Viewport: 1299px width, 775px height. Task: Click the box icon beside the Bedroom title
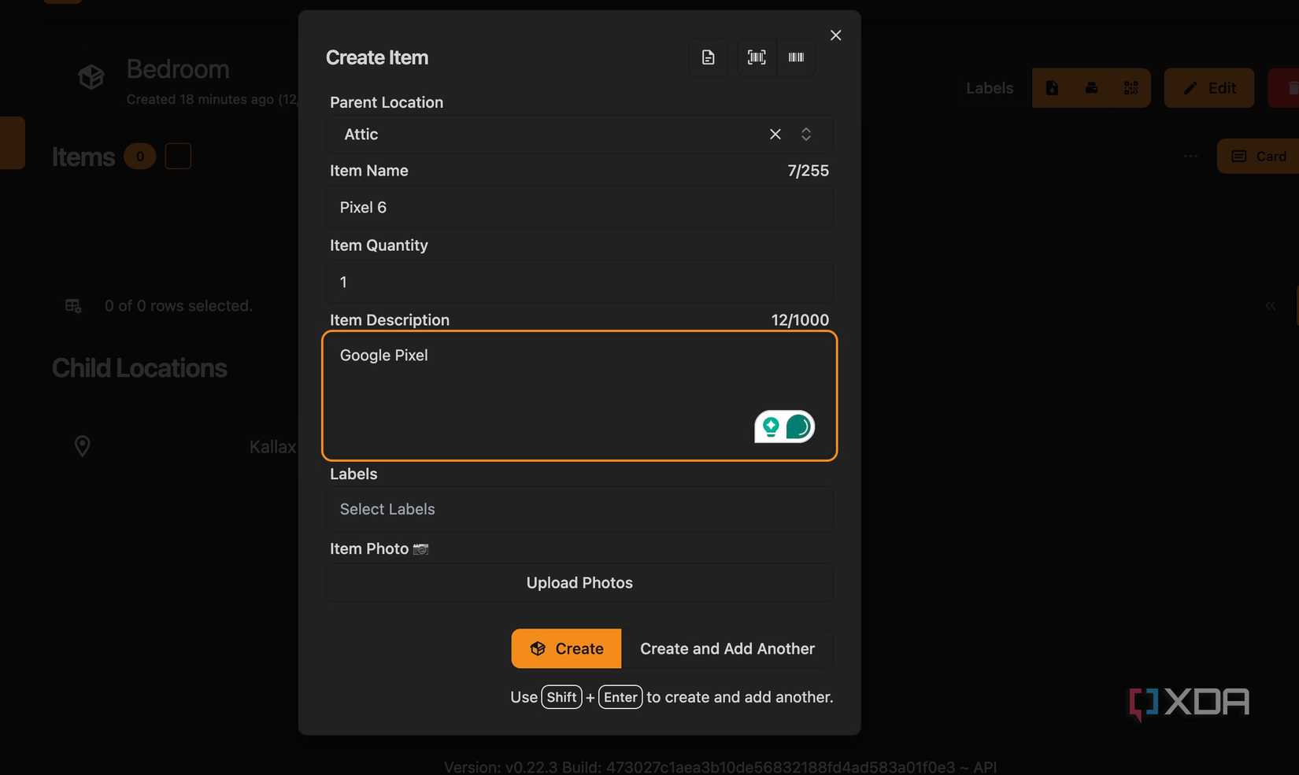91,76
